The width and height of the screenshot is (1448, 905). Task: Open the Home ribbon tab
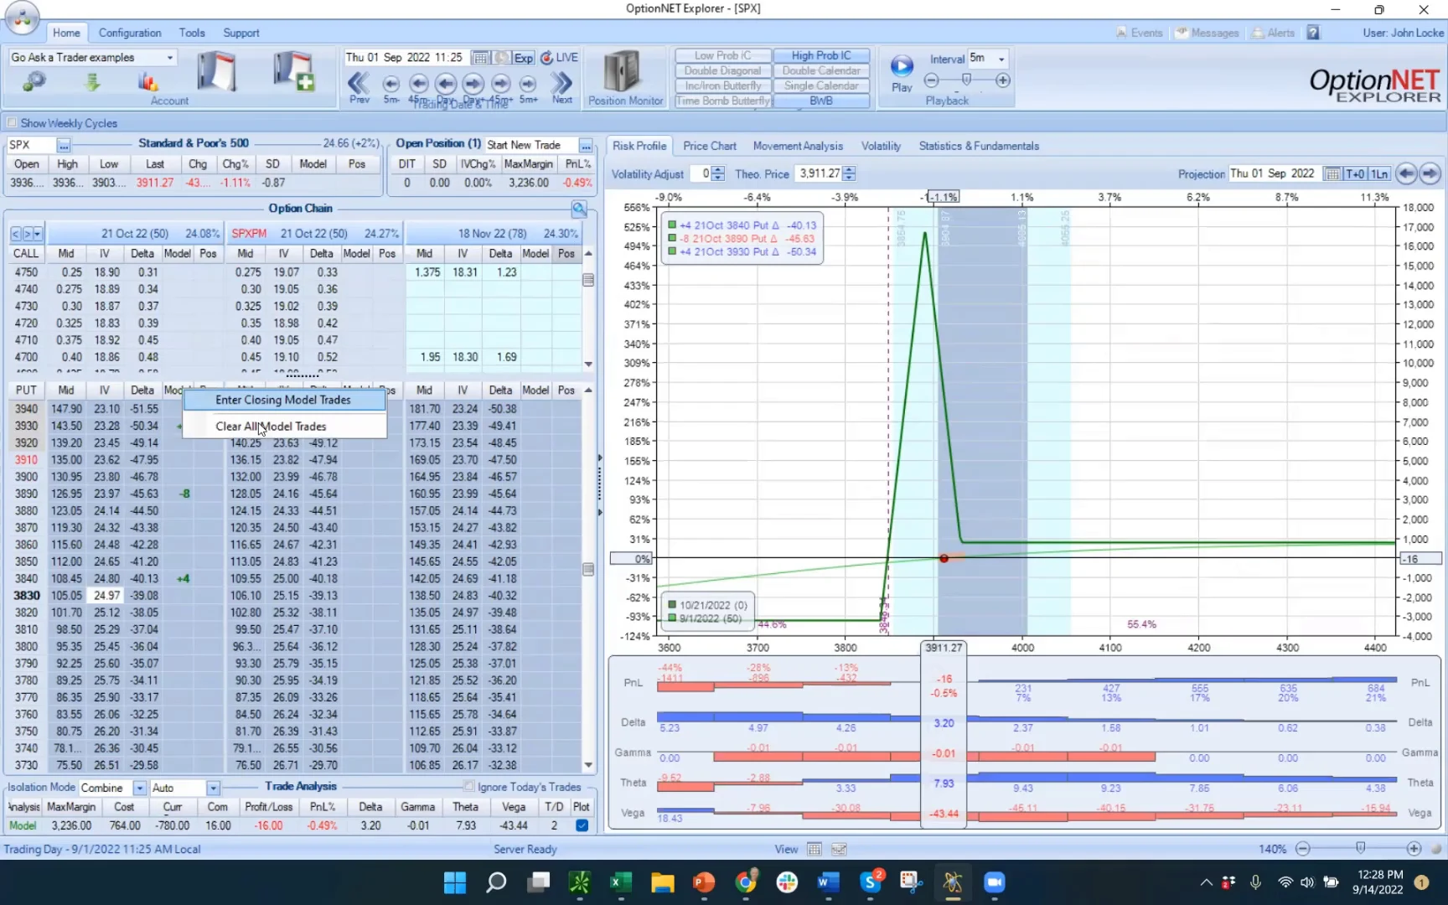66,33
